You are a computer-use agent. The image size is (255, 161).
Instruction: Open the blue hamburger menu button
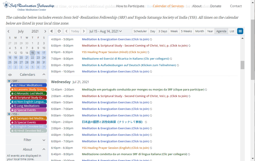pyautogui.click(x=240, y=31)
